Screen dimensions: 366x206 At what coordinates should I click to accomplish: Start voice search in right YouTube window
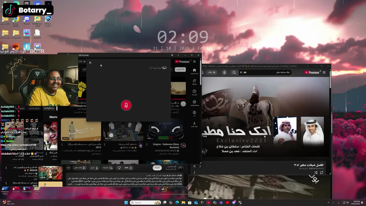point(224,72)
